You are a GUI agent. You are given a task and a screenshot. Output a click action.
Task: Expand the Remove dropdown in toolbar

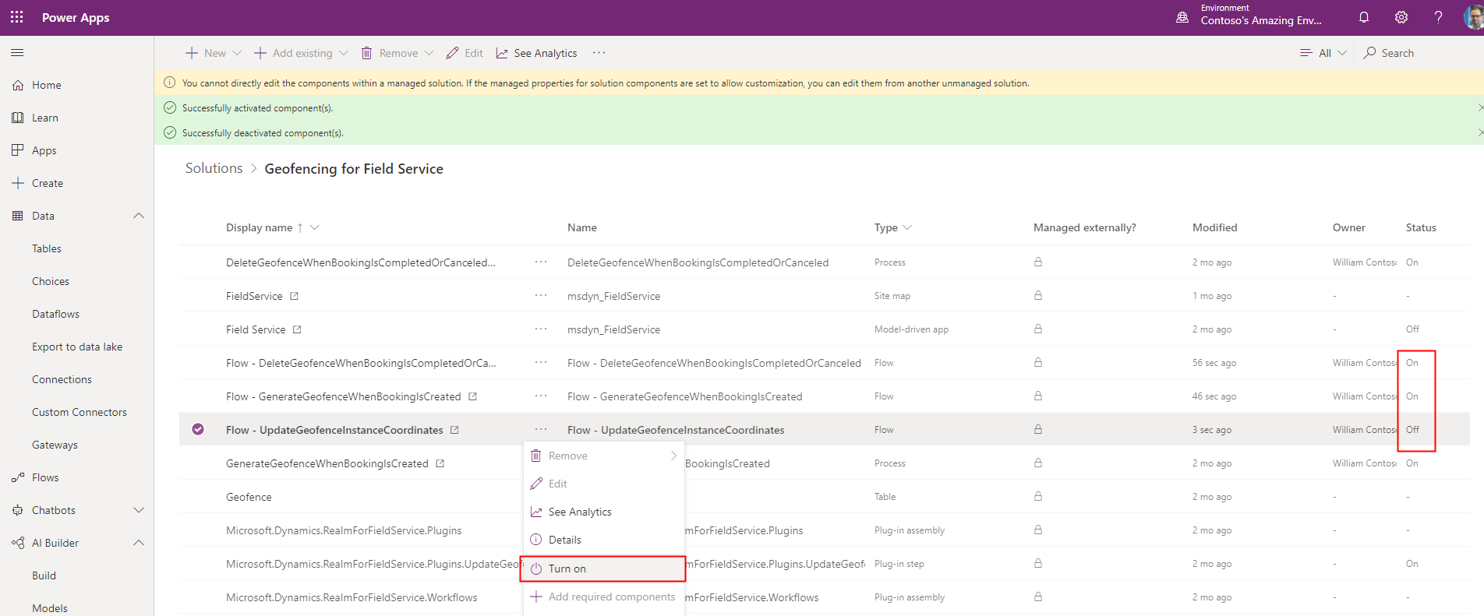coord(429,53)
